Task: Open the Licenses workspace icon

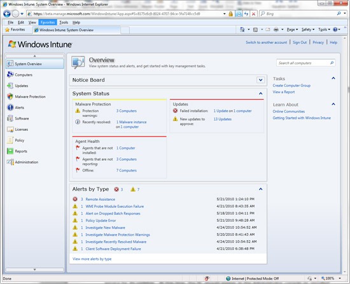Action: [10, 129]
